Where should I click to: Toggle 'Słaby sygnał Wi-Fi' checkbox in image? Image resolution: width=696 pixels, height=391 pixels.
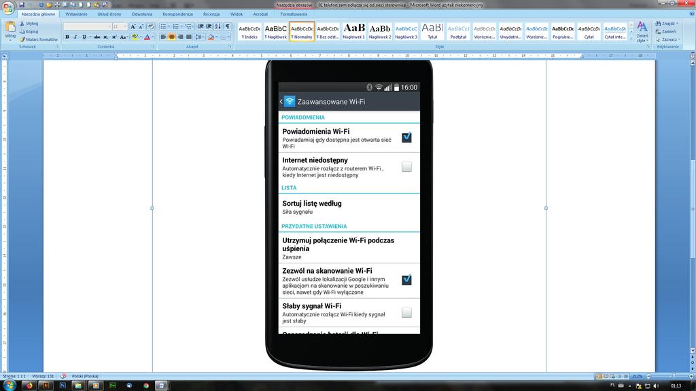click(406, 312)
